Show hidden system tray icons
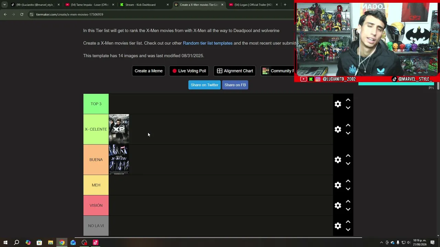The image size is (440, 247). pos(381,243)
